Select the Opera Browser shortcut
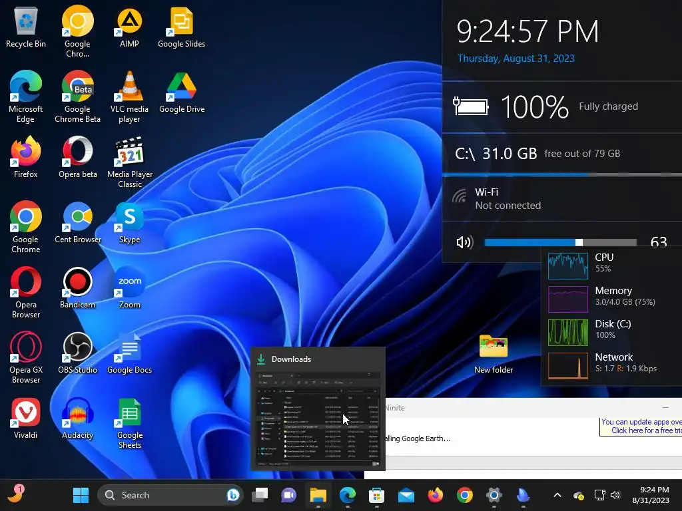This screenshot has width=682, height=511. coord(26,292)
